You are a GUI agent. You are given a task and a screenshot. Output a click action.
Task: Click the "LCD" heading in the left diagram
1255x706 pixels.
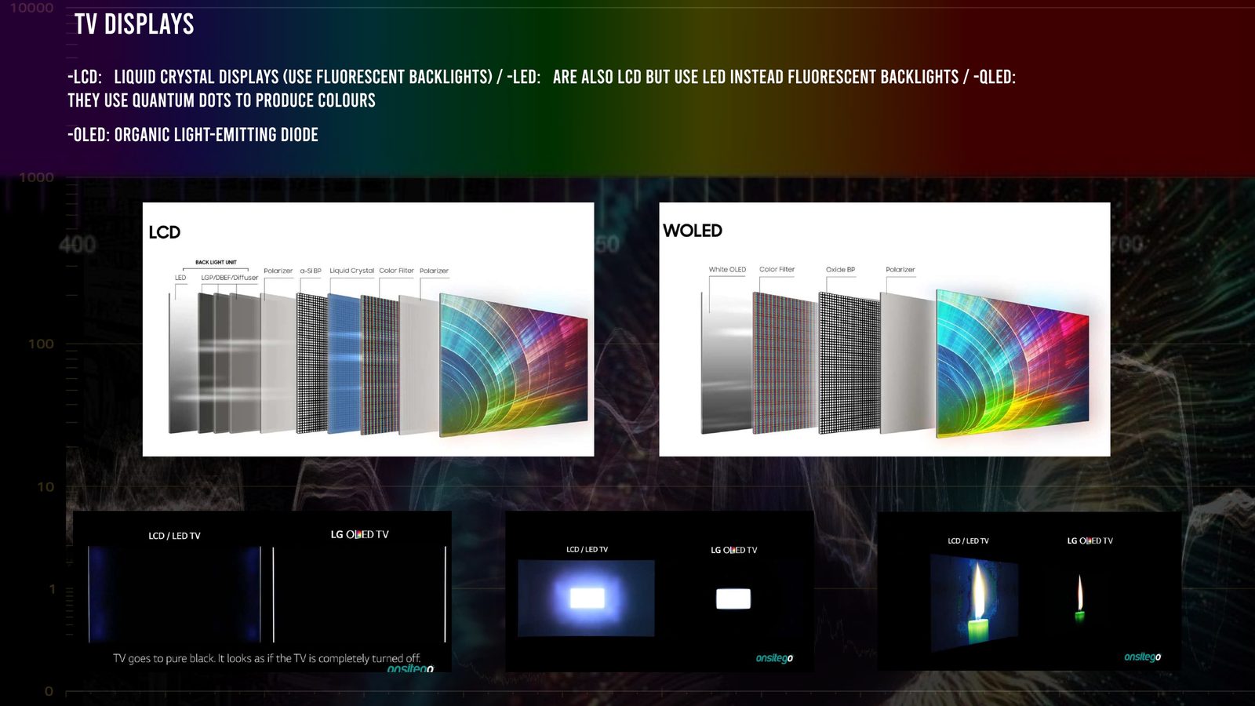click(x=165, y=232)
